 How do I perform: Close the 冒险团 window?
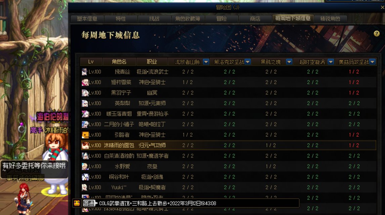click(x=382, y=7)
